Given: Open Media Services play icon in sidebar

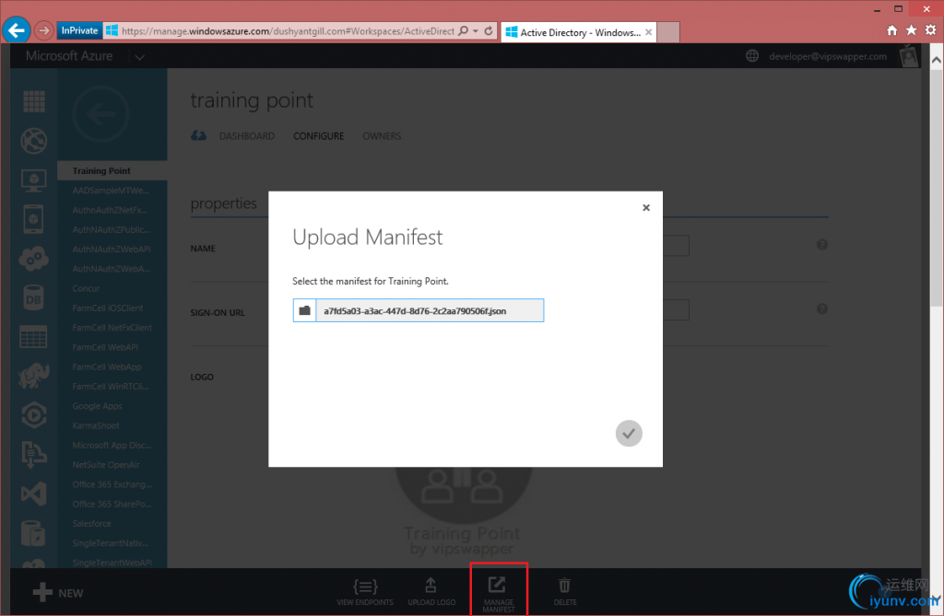Looking at the screenshot, I should point(34,415).
